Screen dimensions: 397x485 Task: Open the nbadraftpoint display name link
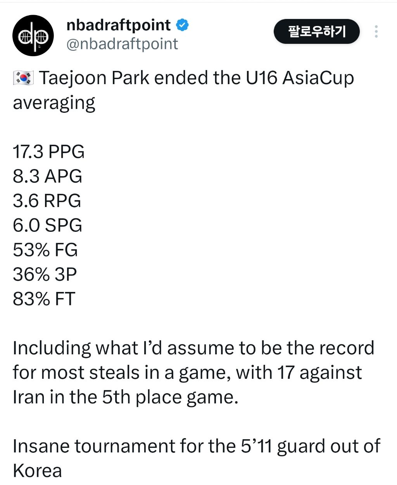[118, 25]
